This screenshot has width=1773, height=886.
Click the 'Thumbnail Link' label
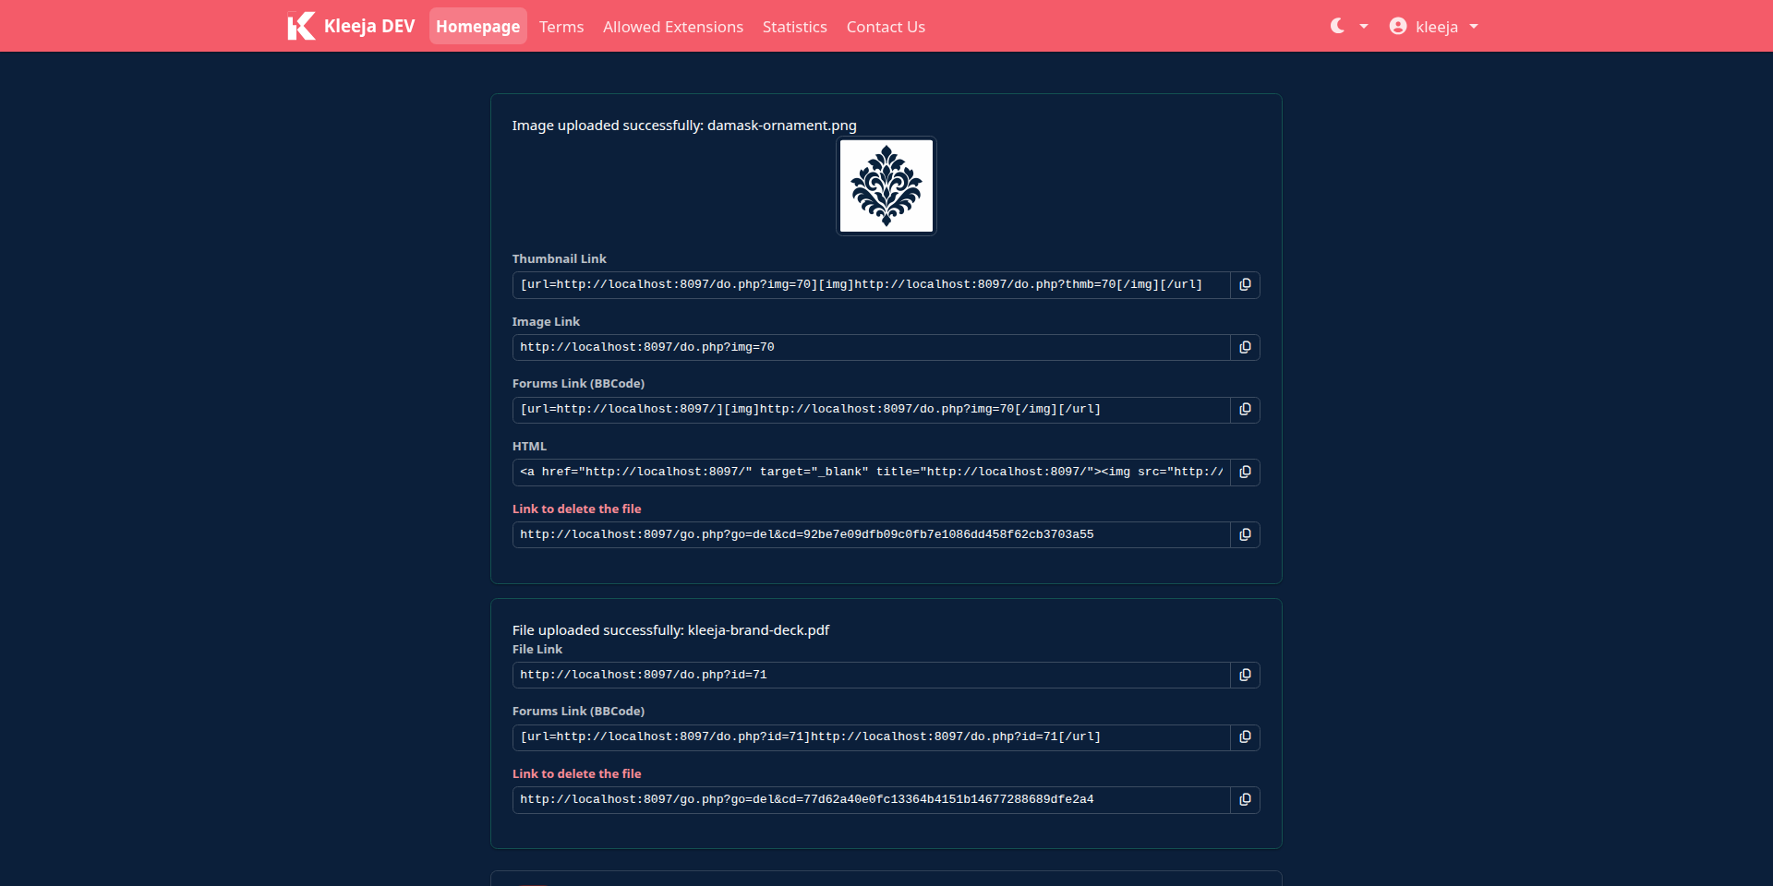click(x=560, y=259)
